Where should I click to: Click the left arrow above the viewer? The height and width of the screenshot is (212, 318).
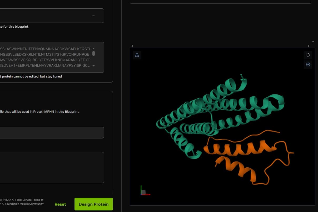(132, 46)
